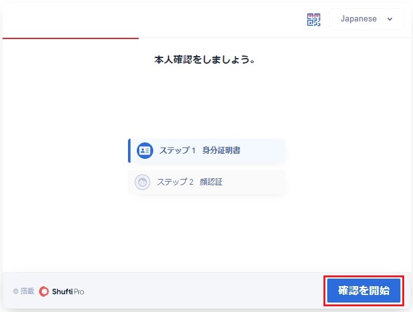The height and width of the screenshot is (312, 413).
Task: Click the 本人確認をしましょう。 heading
Action: pyautogui.click(x=204, y=61)
